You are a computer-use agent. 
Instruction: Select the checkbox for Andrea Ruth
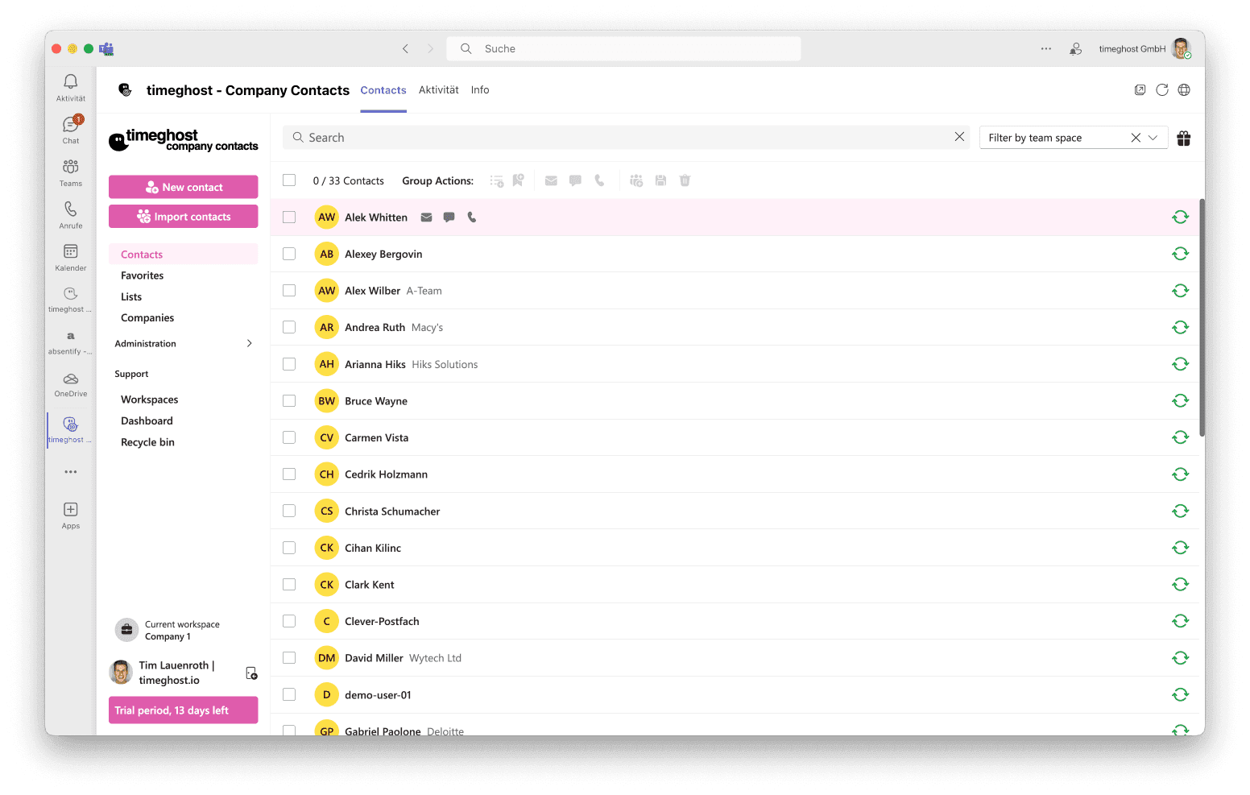pos(289,327)
